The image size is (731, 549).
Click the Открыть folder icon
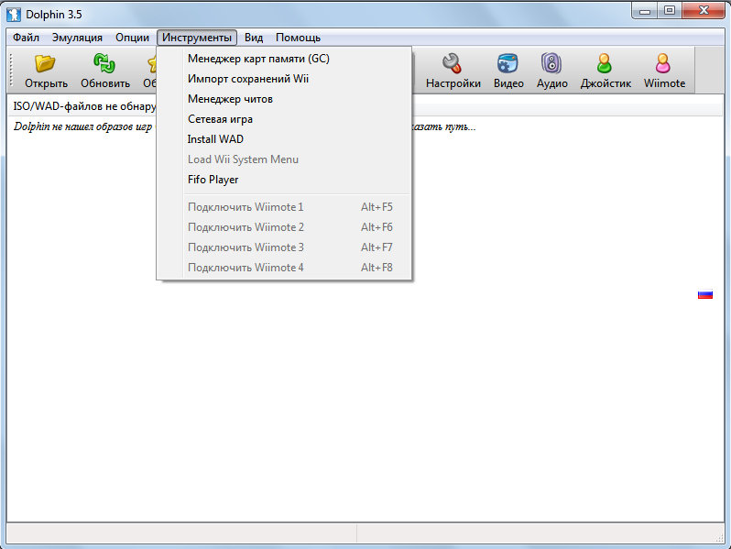coord(45,63)
